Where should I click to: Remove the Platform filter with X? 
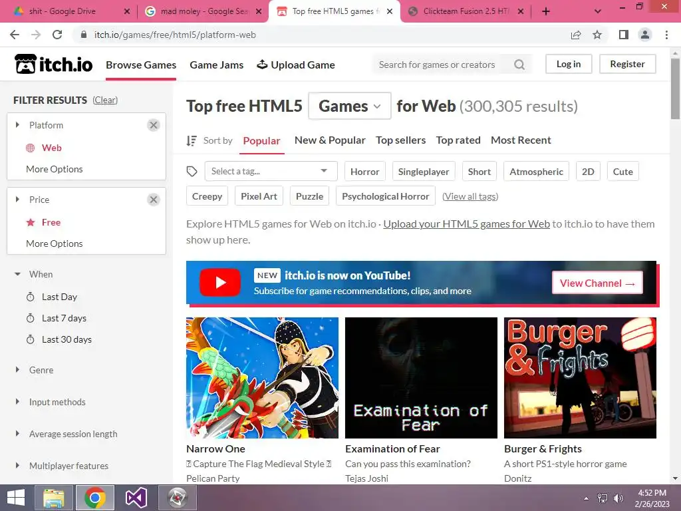(154, 125)
